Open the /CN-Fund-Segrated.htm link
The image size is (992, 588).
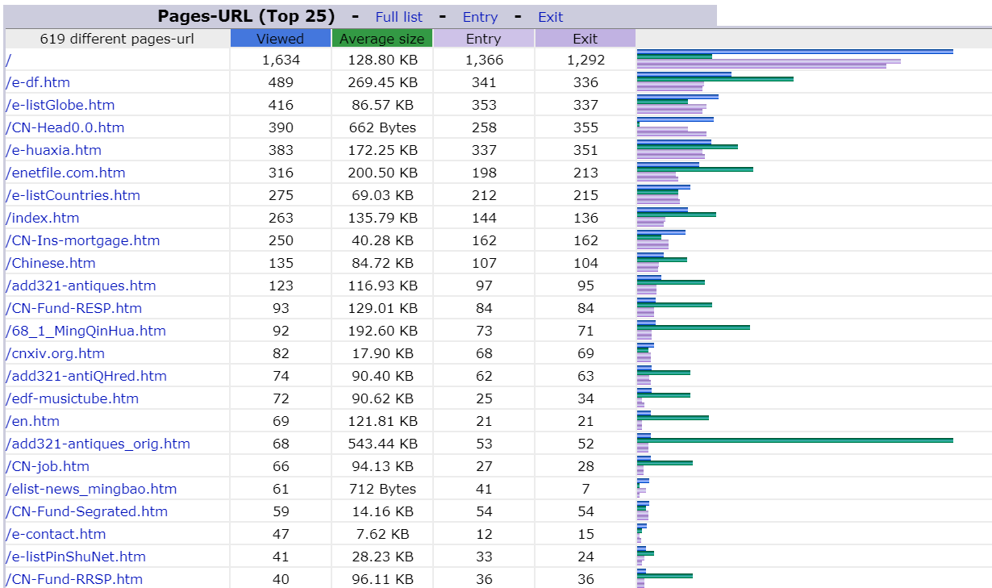[86, 511]
